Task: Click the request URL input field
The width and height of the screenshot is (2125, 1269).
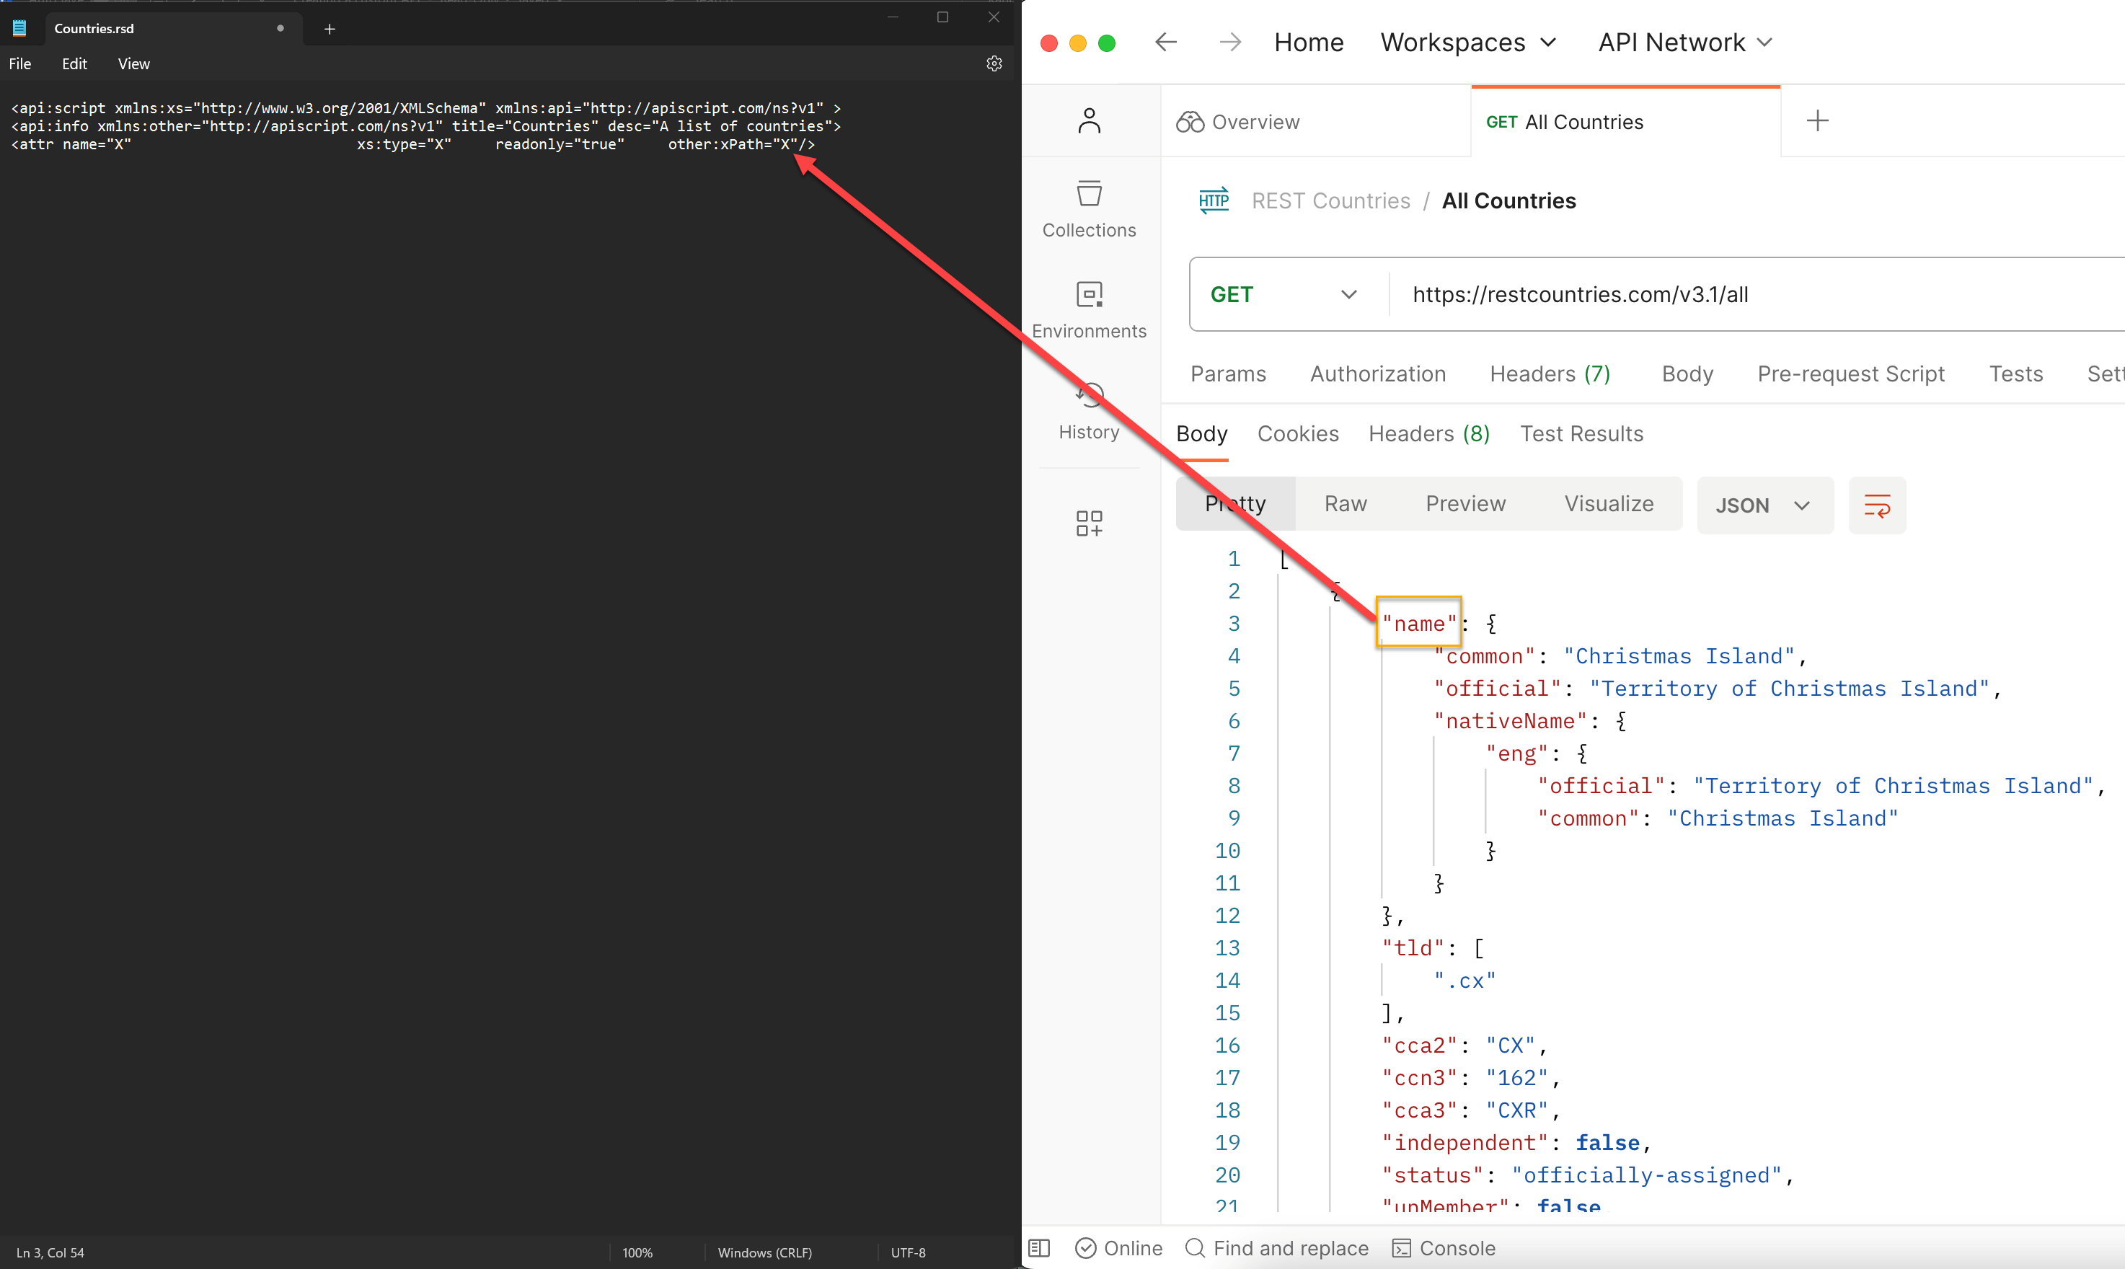Action: (1753, 294)
